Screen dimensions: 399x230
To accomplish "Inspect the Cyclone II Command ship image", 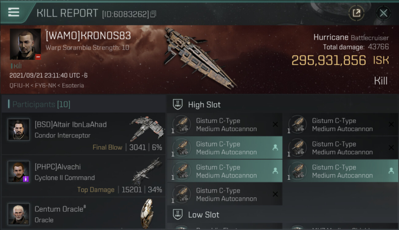I will click(147, 171).
